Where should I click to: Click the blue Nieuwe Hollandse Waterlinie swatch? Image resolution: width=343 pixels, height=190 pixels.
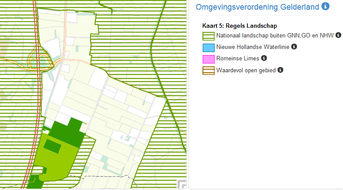point(208,48)
